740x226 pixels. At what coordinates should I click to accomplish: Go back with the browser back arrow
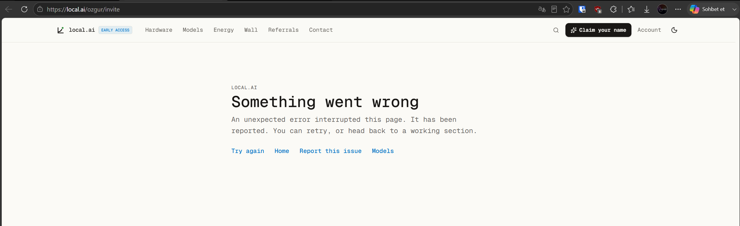click(9, 9)
